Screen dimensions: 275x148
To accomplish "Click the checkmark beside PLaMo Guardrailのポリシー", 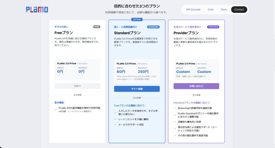I will (x=175, y=115).
